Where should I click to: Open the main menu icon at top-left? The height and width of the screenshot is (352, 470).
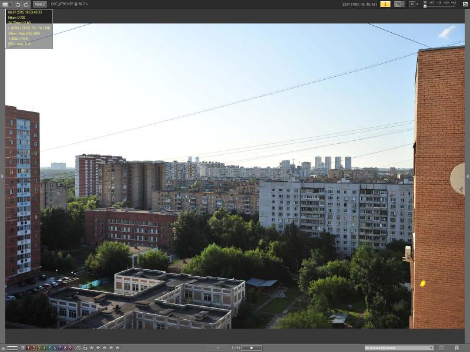[x=5, y=5]
